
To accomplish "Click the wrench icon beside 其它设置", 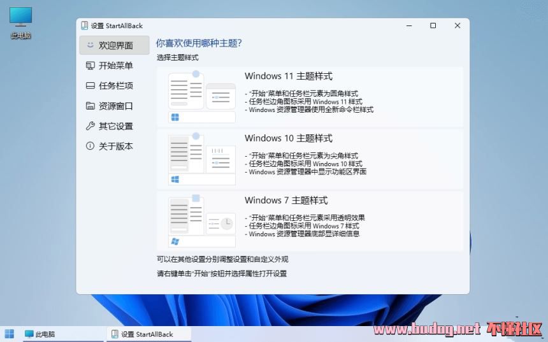I will 90,126.
